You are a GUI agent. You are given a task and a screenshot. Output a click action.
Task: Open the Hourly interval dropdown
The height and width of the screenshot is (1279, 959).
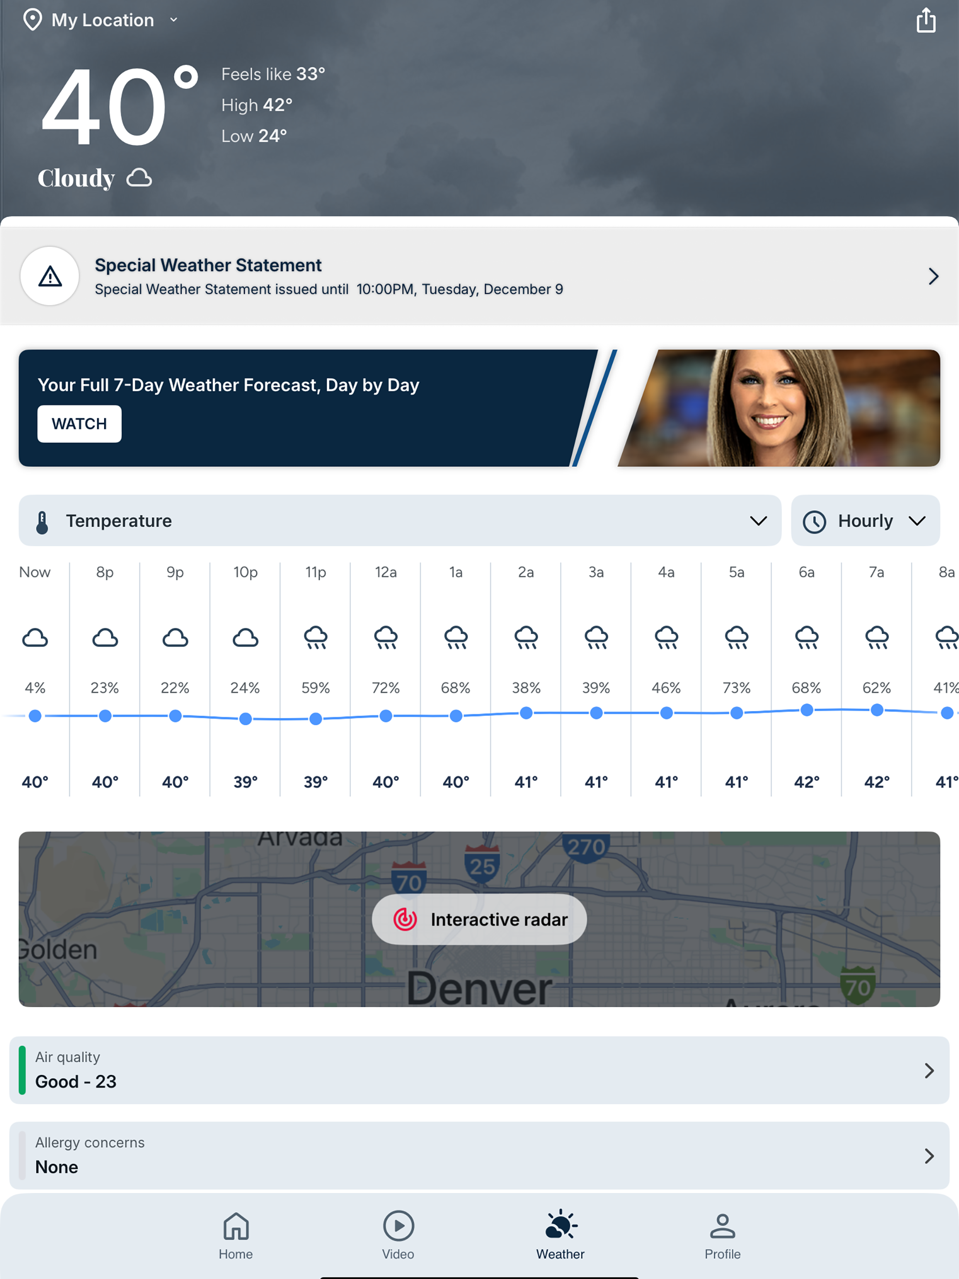click(865, 521)
